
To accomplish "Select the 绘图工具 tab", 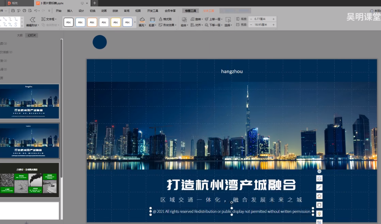I will pyautogui.click(x=191, y=11).
